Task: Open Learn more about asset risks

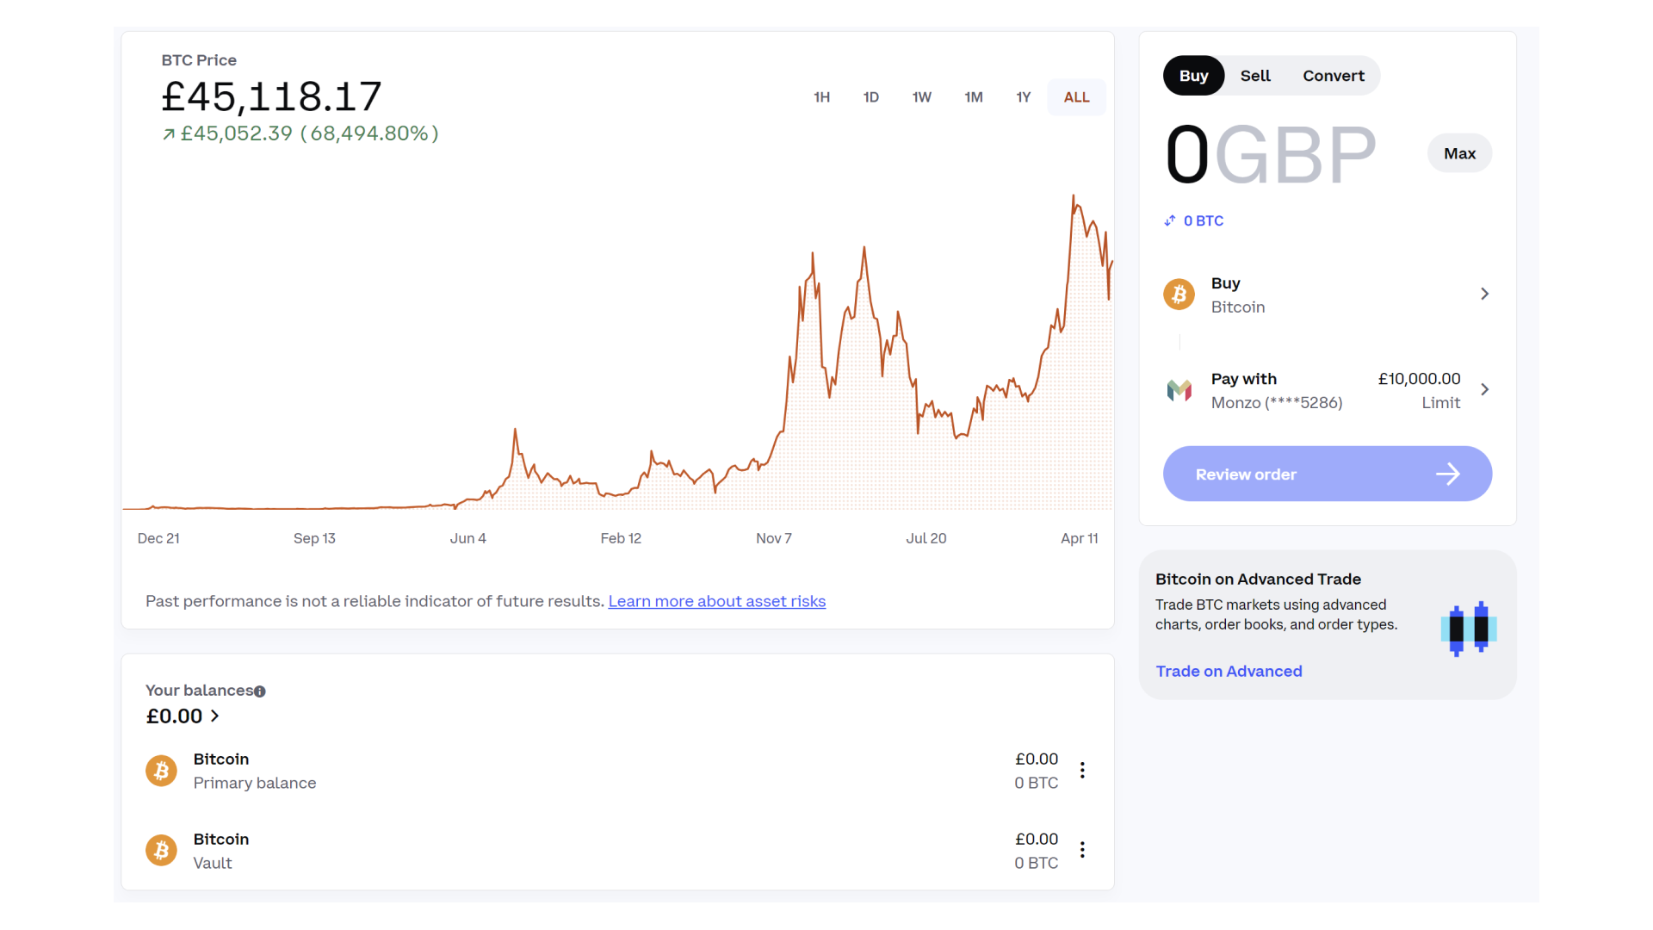Action: tap(717, 601)
